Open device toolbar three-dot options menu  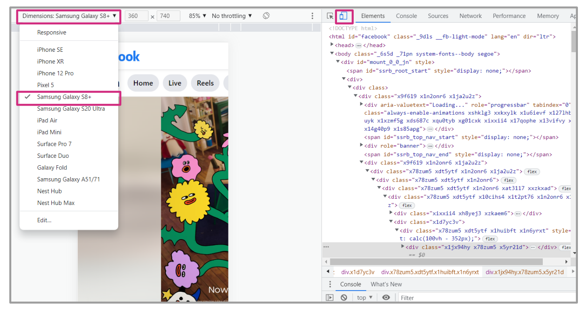312,16
